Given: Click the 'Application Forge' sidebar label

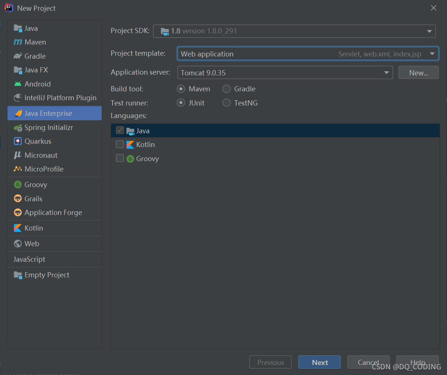Looking at the screenshot, I should [x=53, y=212].
